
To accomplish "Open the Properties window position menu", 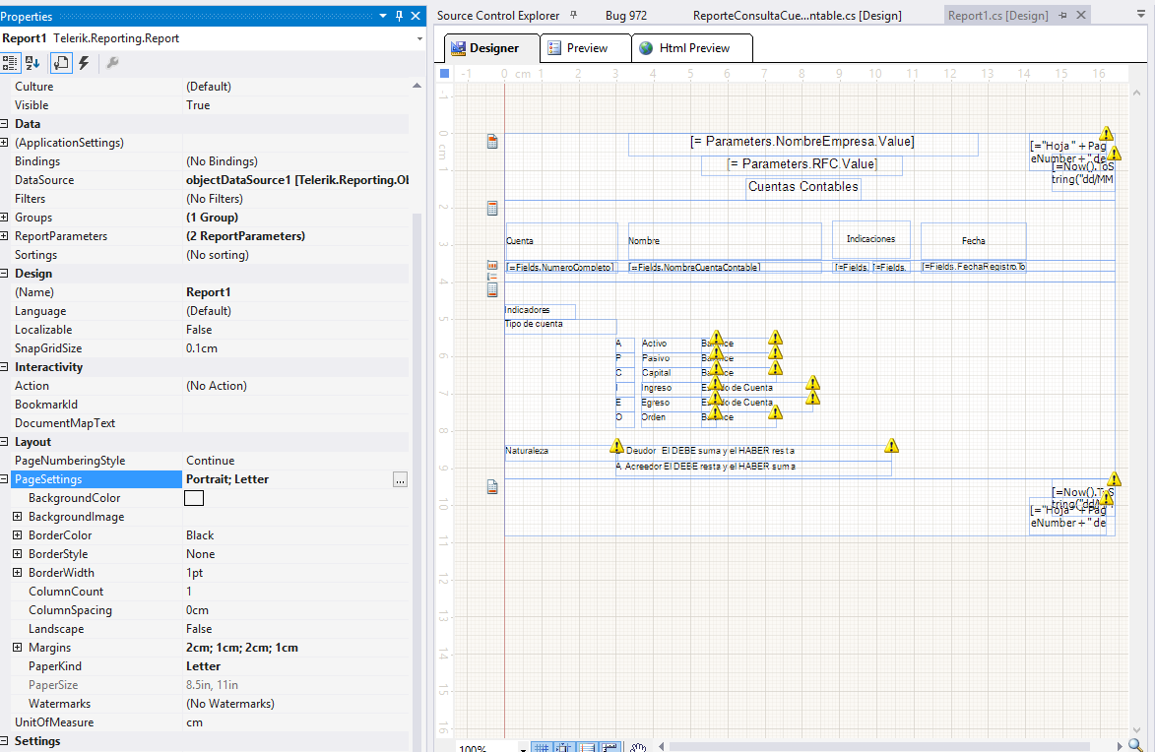I will coord(383,16).
